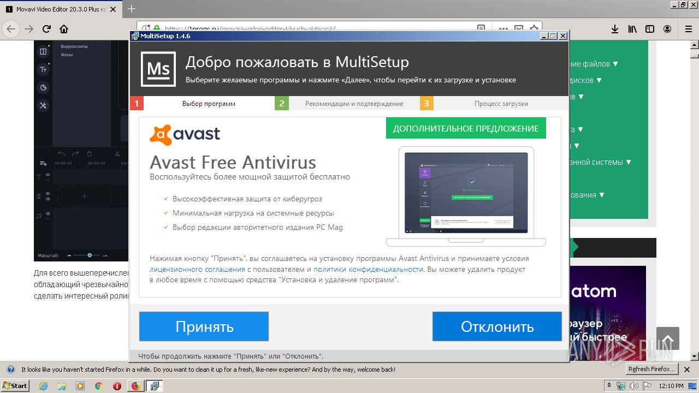Go back in Firefox
Viewport: 699px width, 393px height.
pyautogui.click(x=11, y=29)
